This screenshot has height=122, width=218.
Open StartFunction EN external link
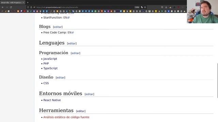[x=66, y=18]
